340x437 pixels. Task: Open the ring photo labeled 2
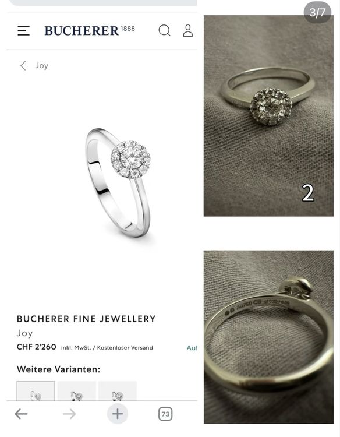[268, 116]
